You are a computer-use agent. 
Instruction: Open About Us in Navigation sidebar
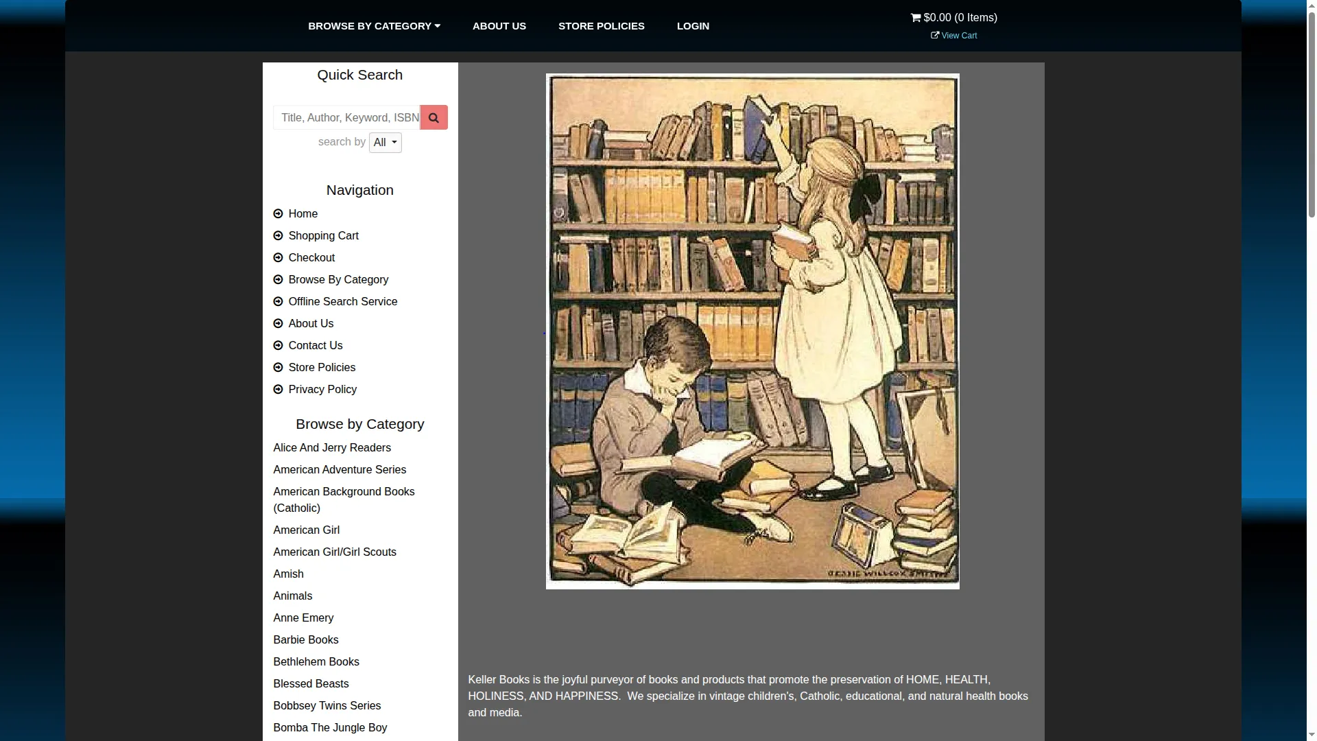coord(311,324)
